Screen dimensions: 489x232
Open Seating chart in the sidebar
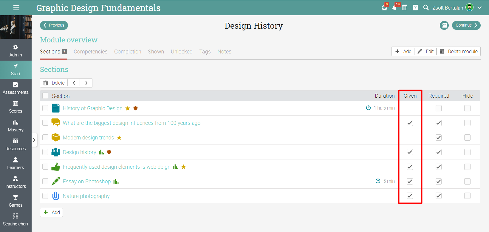(x=16, y=220)
